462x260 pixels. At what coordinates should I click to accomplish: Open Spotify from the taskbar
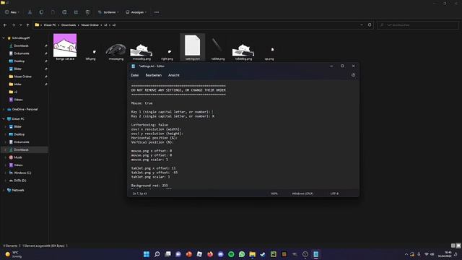[231, 254]
